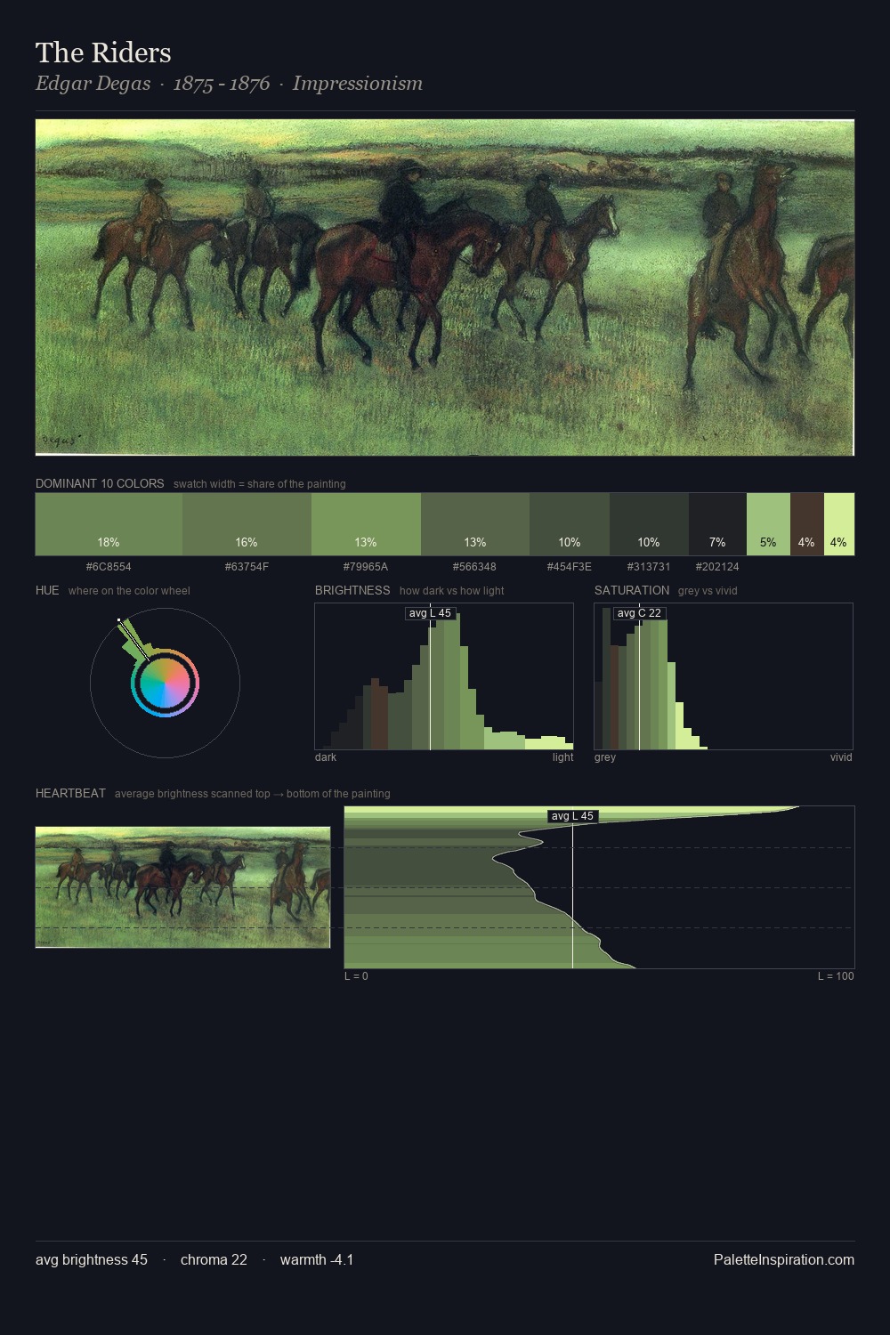Screen dimensions: 890x1335
Task: Click the 10% swatch #454F3E
Action: tap(570, 524)
